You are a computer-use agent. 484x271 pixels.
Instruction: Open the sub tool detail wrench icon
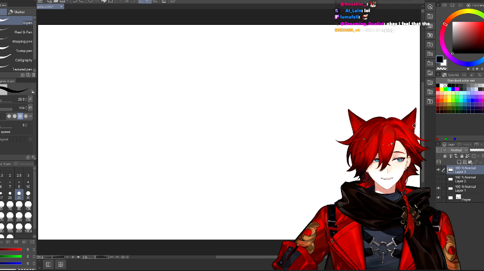click(x=33, y=157)
